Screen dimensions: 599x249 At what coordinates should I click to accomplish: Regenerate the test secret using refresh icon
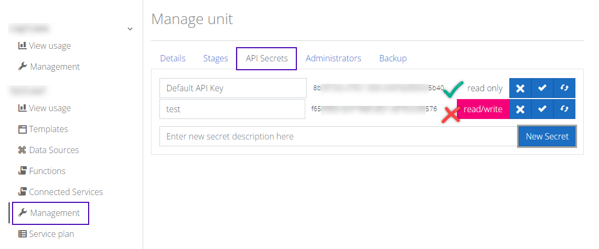(x=564, y=109)
